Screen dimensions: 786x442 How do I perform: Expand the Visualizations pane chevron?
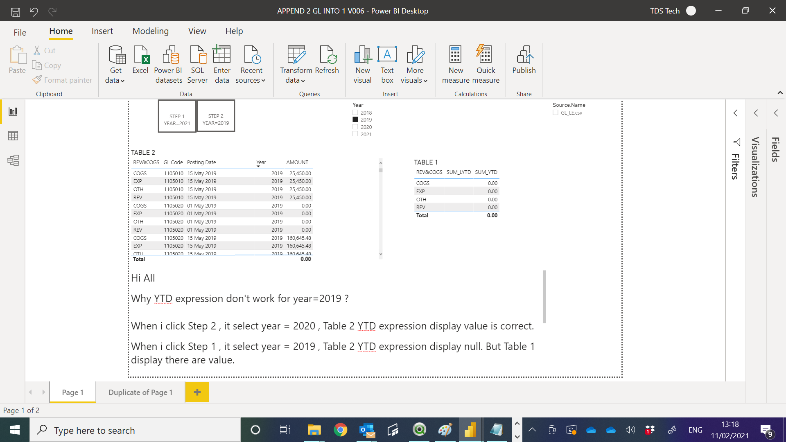[x=756, y=113]
